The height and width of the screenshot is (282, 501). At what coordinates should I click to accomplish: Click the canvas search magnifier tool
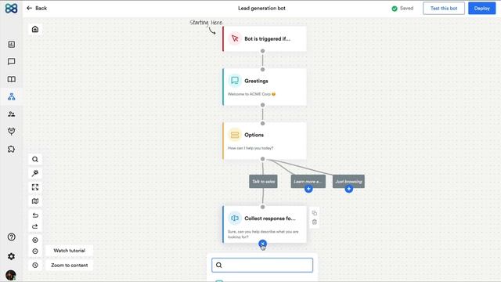(35, 159)
